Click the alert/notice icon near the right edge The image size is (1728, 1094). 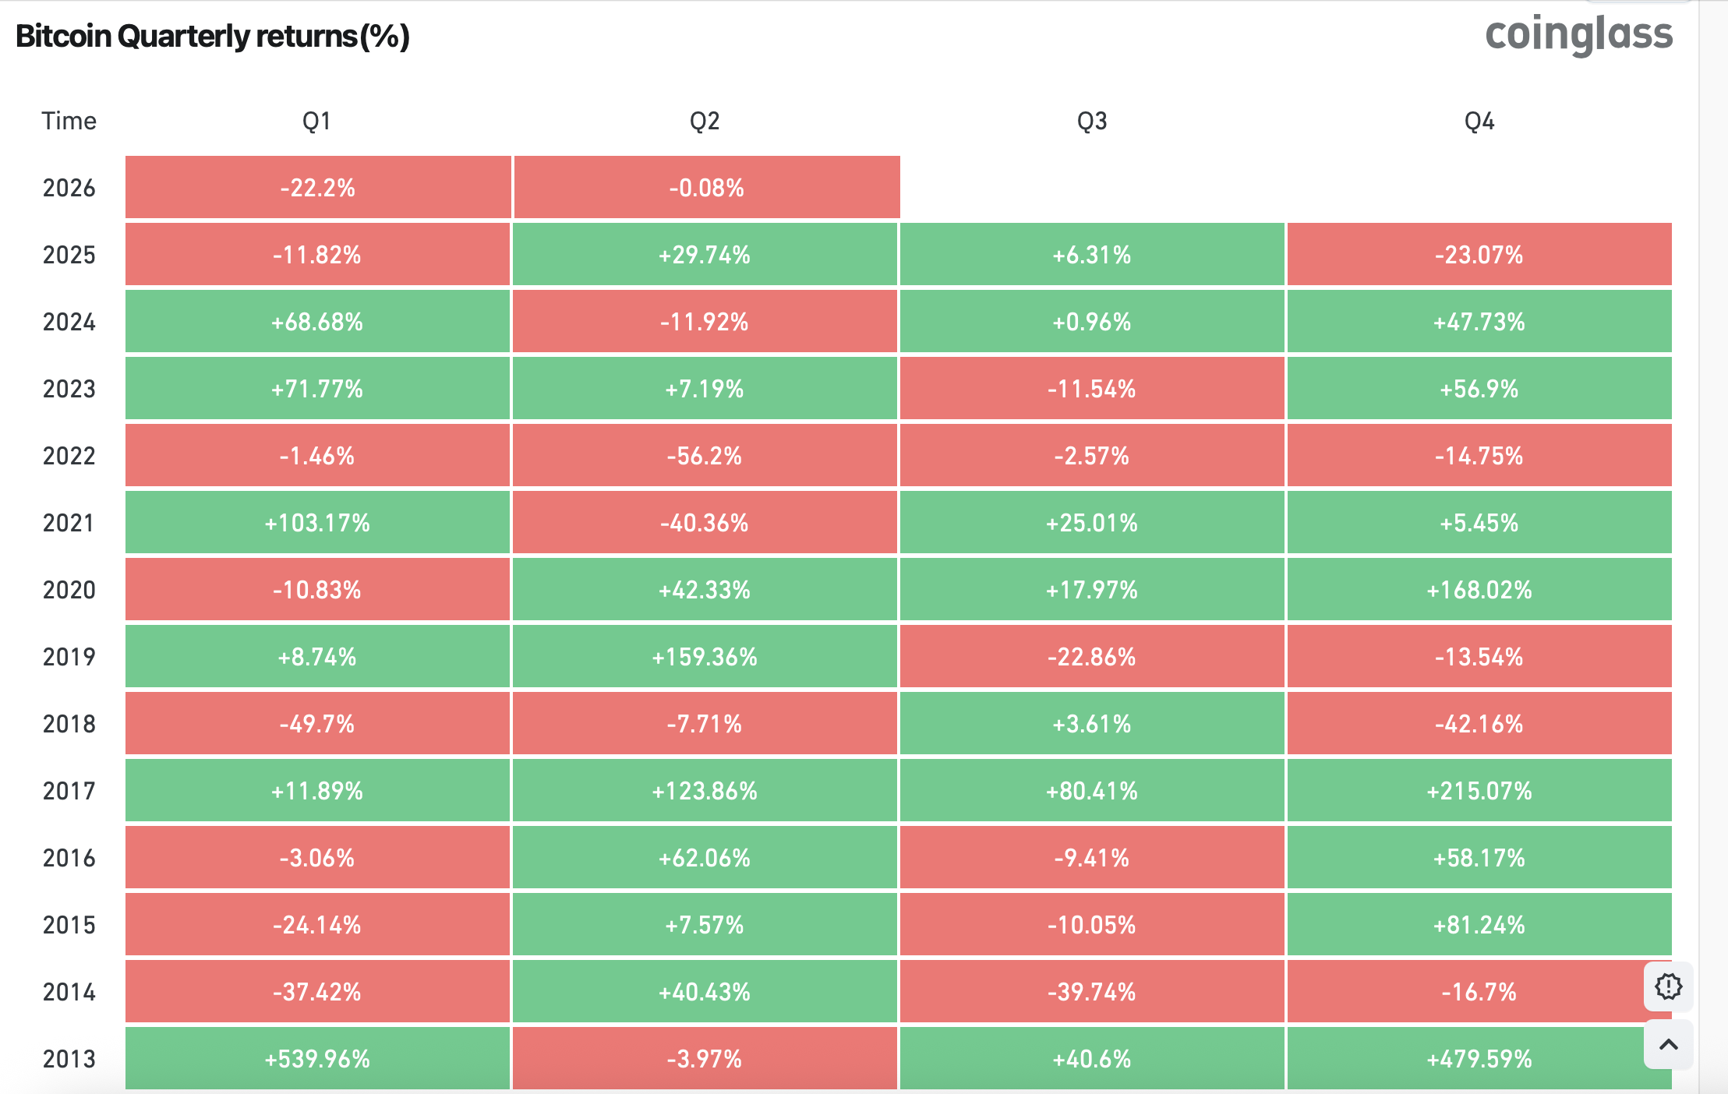tap(1668, 987)
